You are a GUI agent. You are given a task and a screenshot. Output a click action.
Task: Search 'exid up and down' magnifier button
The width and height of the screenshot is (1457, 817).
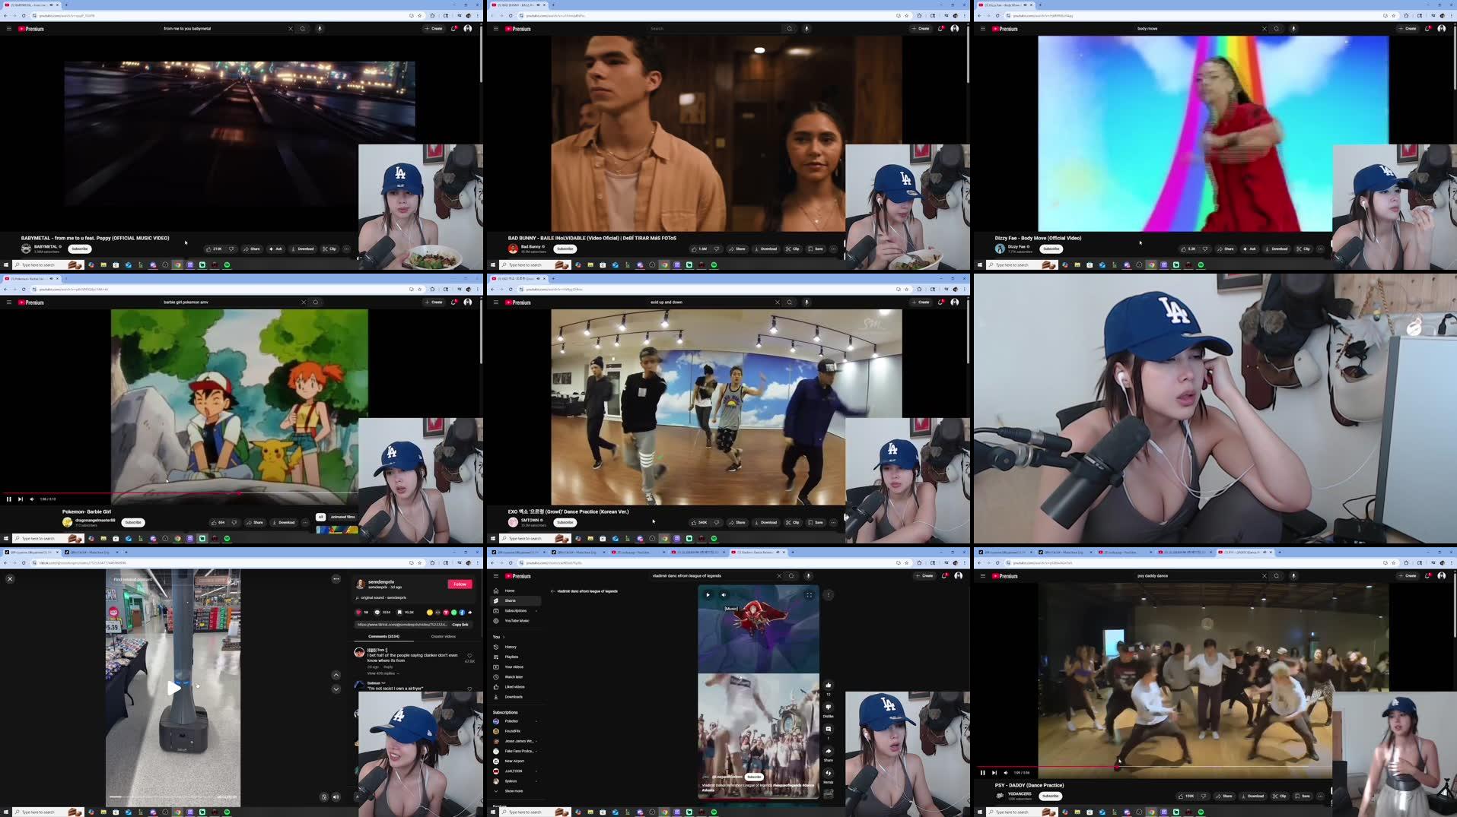(x=790, y=302)
